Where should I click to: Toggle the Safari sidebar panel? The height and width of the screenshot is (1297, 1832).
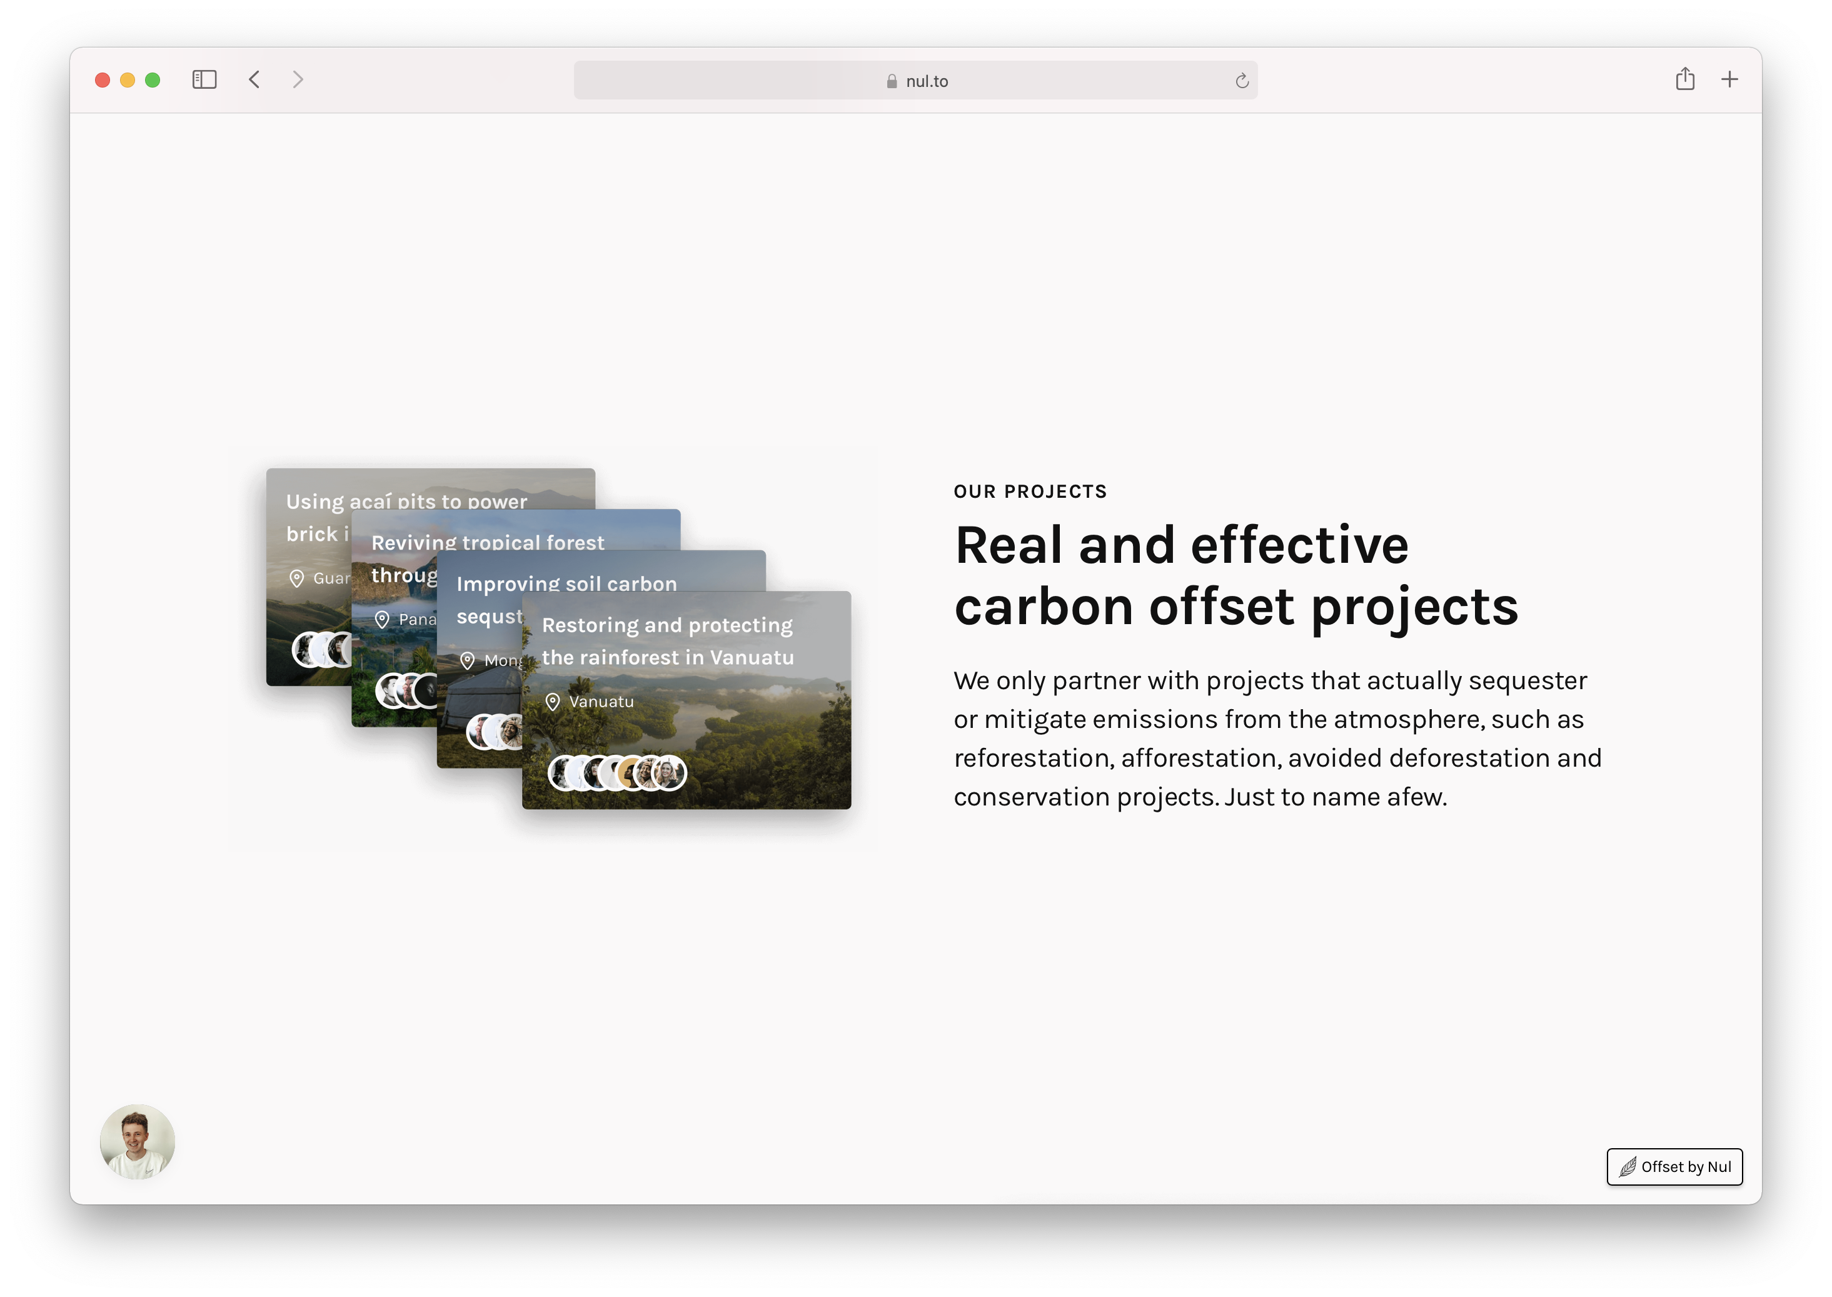204,80
